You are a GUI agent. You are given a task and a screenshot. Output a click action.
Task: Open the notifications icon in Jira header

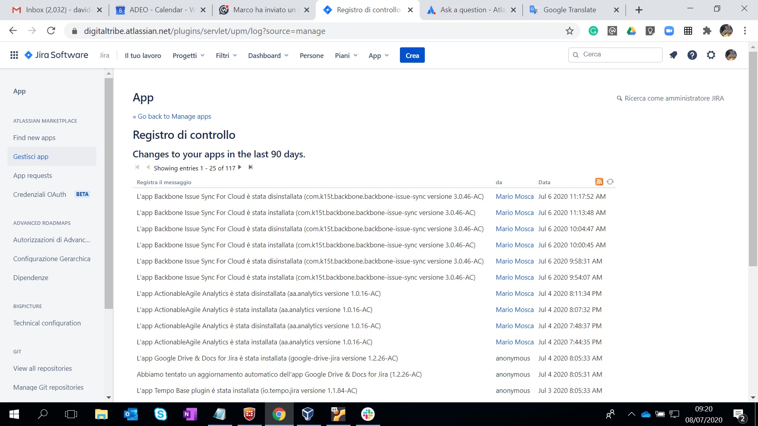pyautogui.click(x=673, y=55)
